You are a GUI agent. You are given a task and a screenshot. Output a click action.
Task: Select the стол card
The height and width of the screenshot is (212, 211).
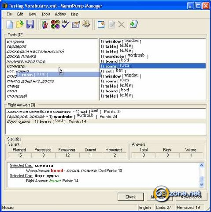coord(52,91)
